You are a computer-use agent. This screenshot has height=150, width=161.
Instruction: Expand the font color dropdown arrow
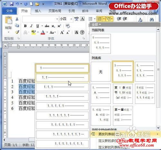pos(47,32)
